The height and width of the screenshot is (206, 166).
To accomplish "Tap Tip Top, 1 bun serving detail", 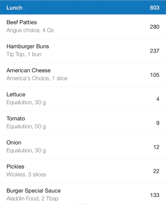I will point(24,55).
